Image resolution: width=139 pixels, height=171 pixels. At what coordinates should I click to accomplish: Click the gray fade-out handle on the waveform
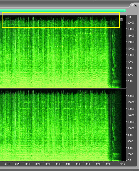tap(121, 19)
